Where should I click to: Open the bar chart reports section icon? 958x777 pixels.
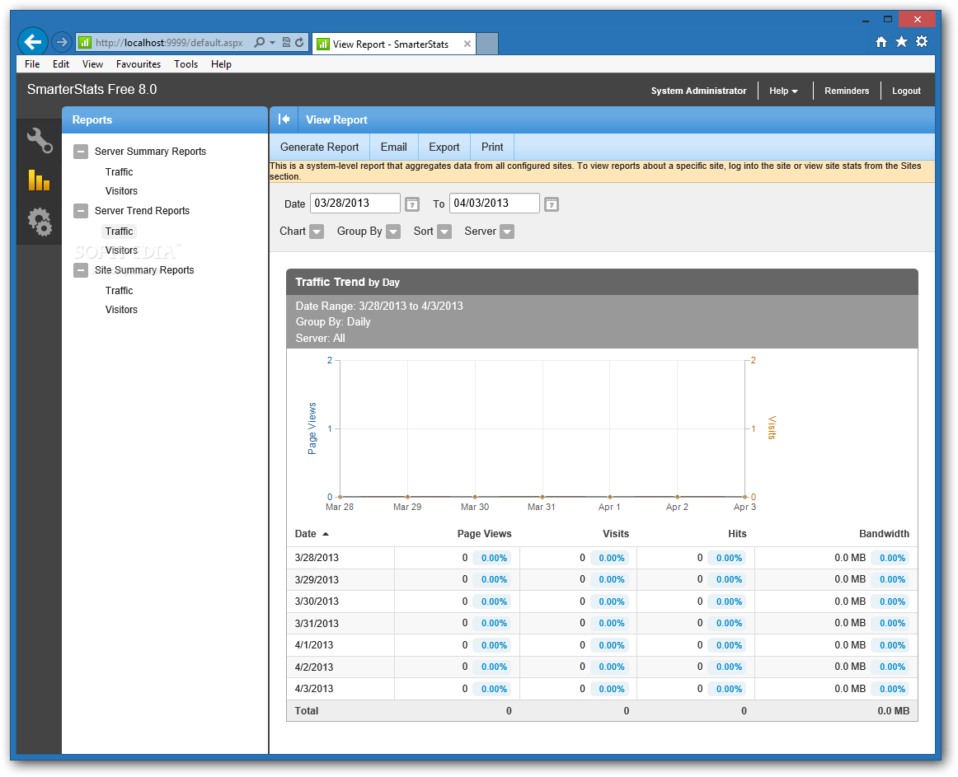pos(39,180)
